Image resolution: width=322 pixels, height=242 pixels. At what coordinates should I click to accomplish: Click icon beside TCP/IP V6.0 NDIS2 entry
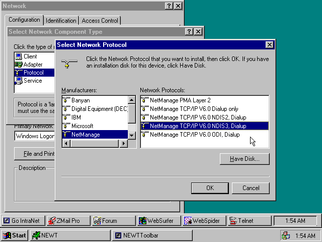point(145,117)
